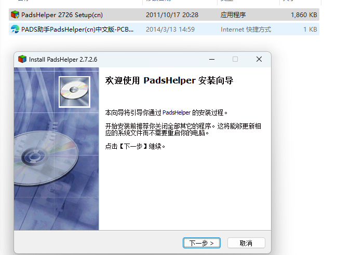
Task: Click the heading 欢迎使用 PadsHelper 安装向导
Action: coord(169,81)
